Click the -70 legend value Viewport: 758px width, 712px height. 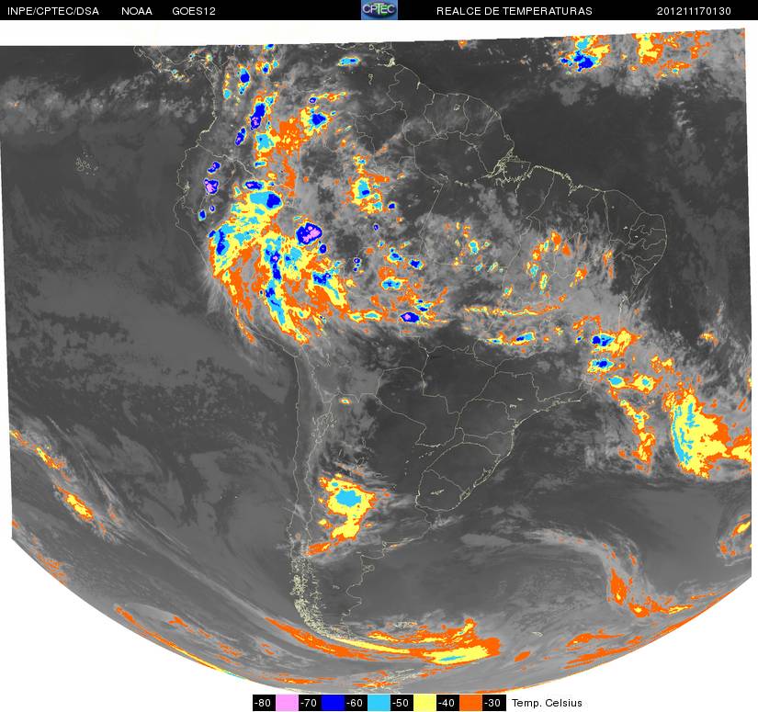coord(310,703)
